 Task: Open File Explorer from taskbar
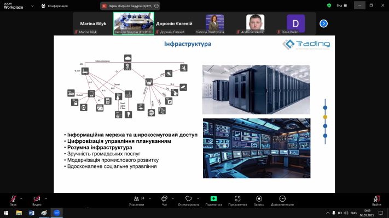19,213
